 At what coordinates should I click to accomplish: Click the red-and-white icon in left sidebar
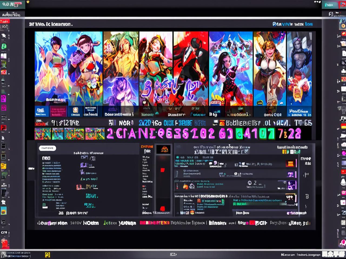(x=4, y=72)
